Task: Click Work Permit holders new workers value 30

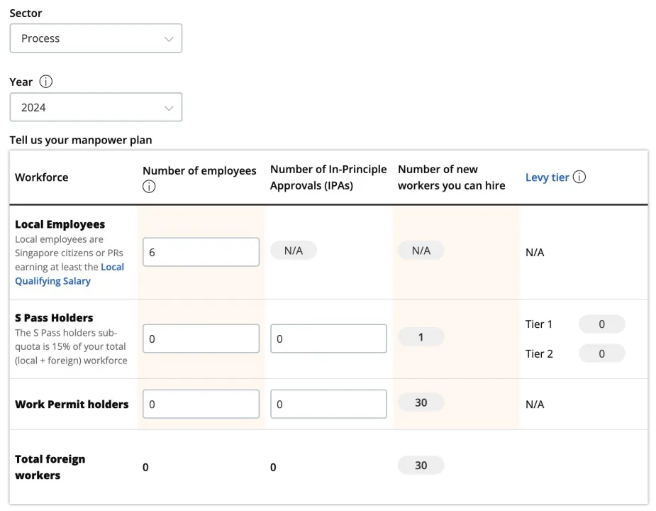Action: coord(421,402)
